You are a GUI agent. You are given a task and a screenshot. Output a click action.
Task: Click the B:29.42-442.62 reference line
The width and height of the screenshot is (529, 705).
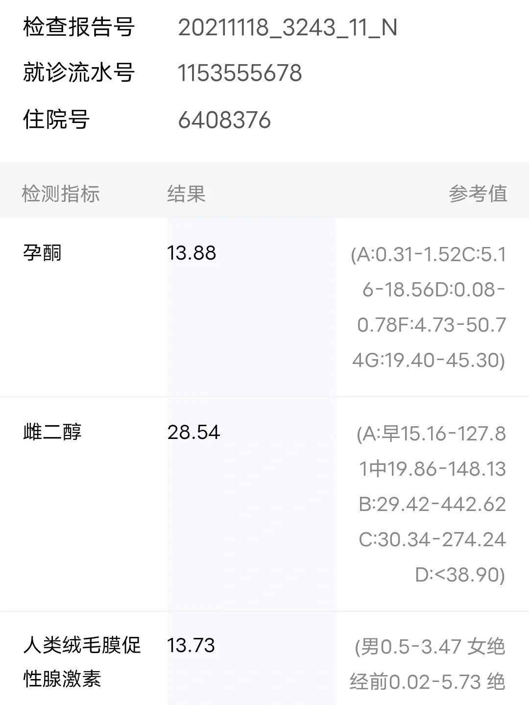pos(432,504)
